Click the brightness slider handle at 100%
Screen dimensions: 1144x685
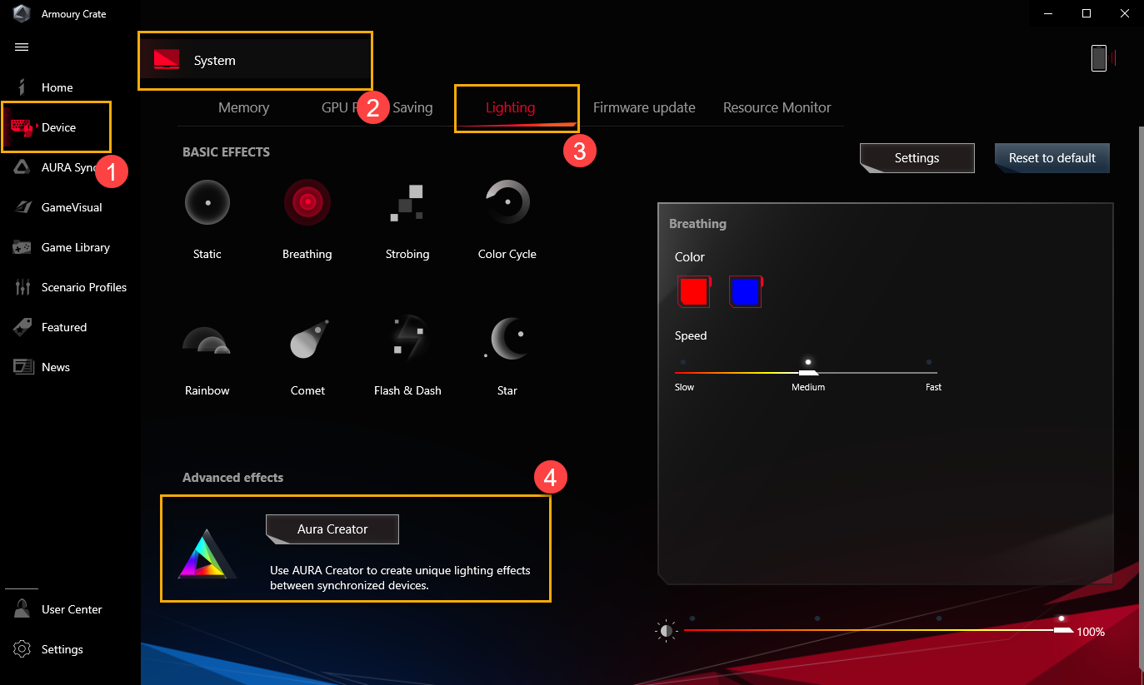(x=1062, y=630)
